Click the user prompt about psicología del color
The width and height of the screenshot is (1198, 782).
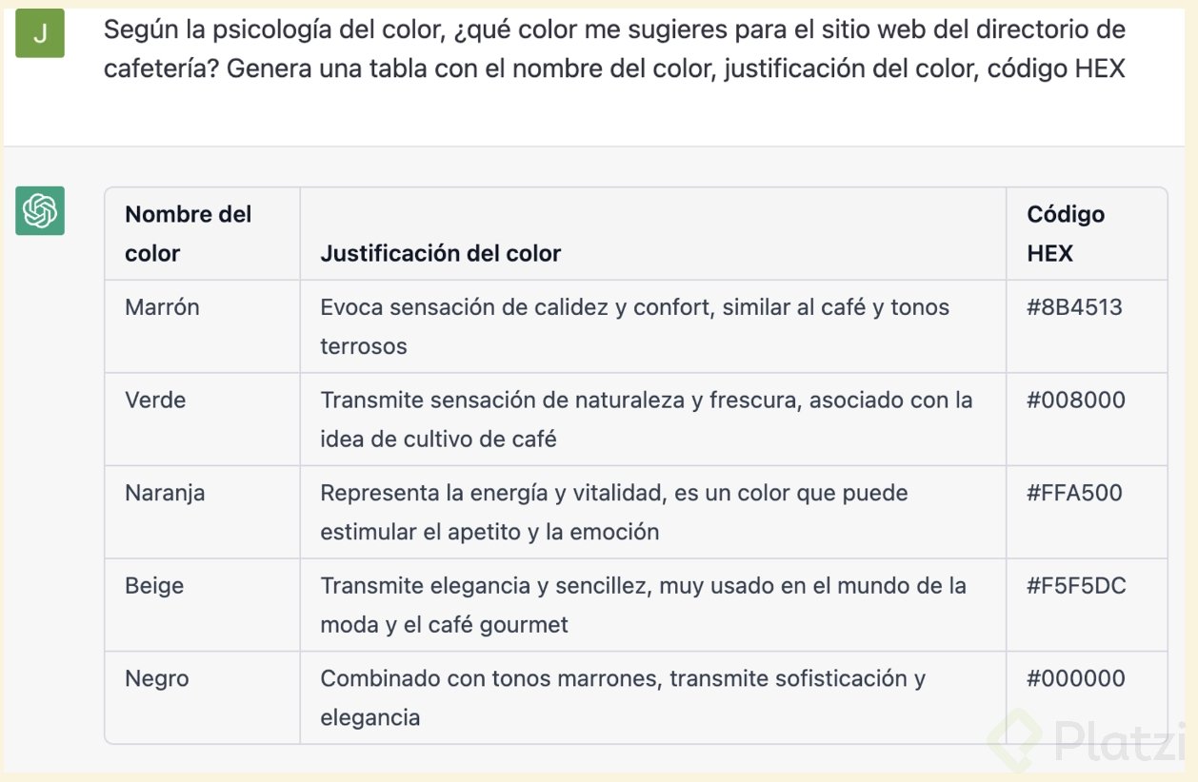click(x=614, y=49)
